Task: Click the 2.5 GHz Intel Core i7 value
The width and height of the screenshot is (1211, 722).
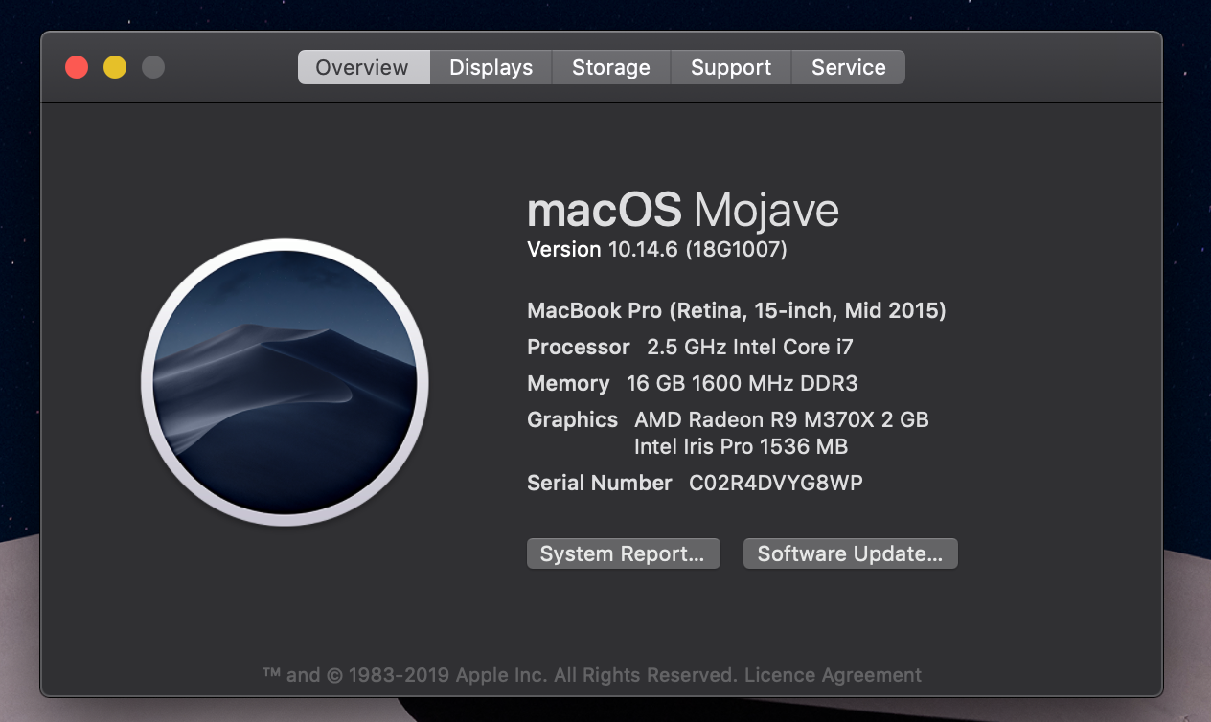Action: pyautogui.click(x=750, y=347)
